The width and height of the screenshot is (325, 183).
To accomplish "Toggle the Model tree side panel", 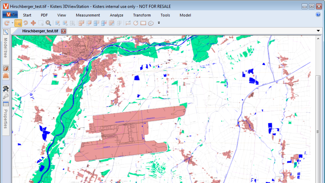I will click(x=6, y=44).
